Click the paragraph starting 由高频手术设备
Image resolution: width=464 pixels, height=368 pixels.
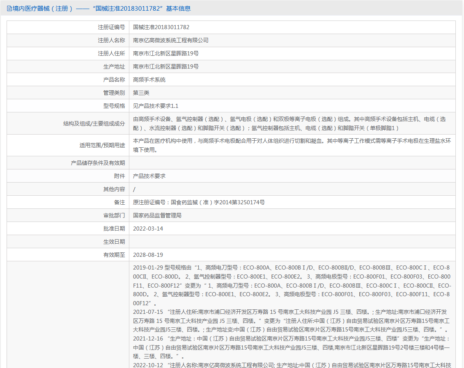(289, 123)
